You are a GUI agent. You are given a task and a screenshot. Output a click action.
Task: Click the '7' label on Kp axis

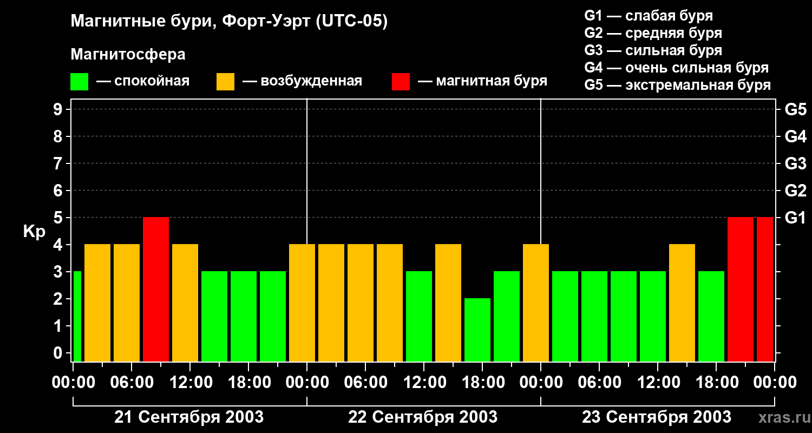(x=59, y=164)
